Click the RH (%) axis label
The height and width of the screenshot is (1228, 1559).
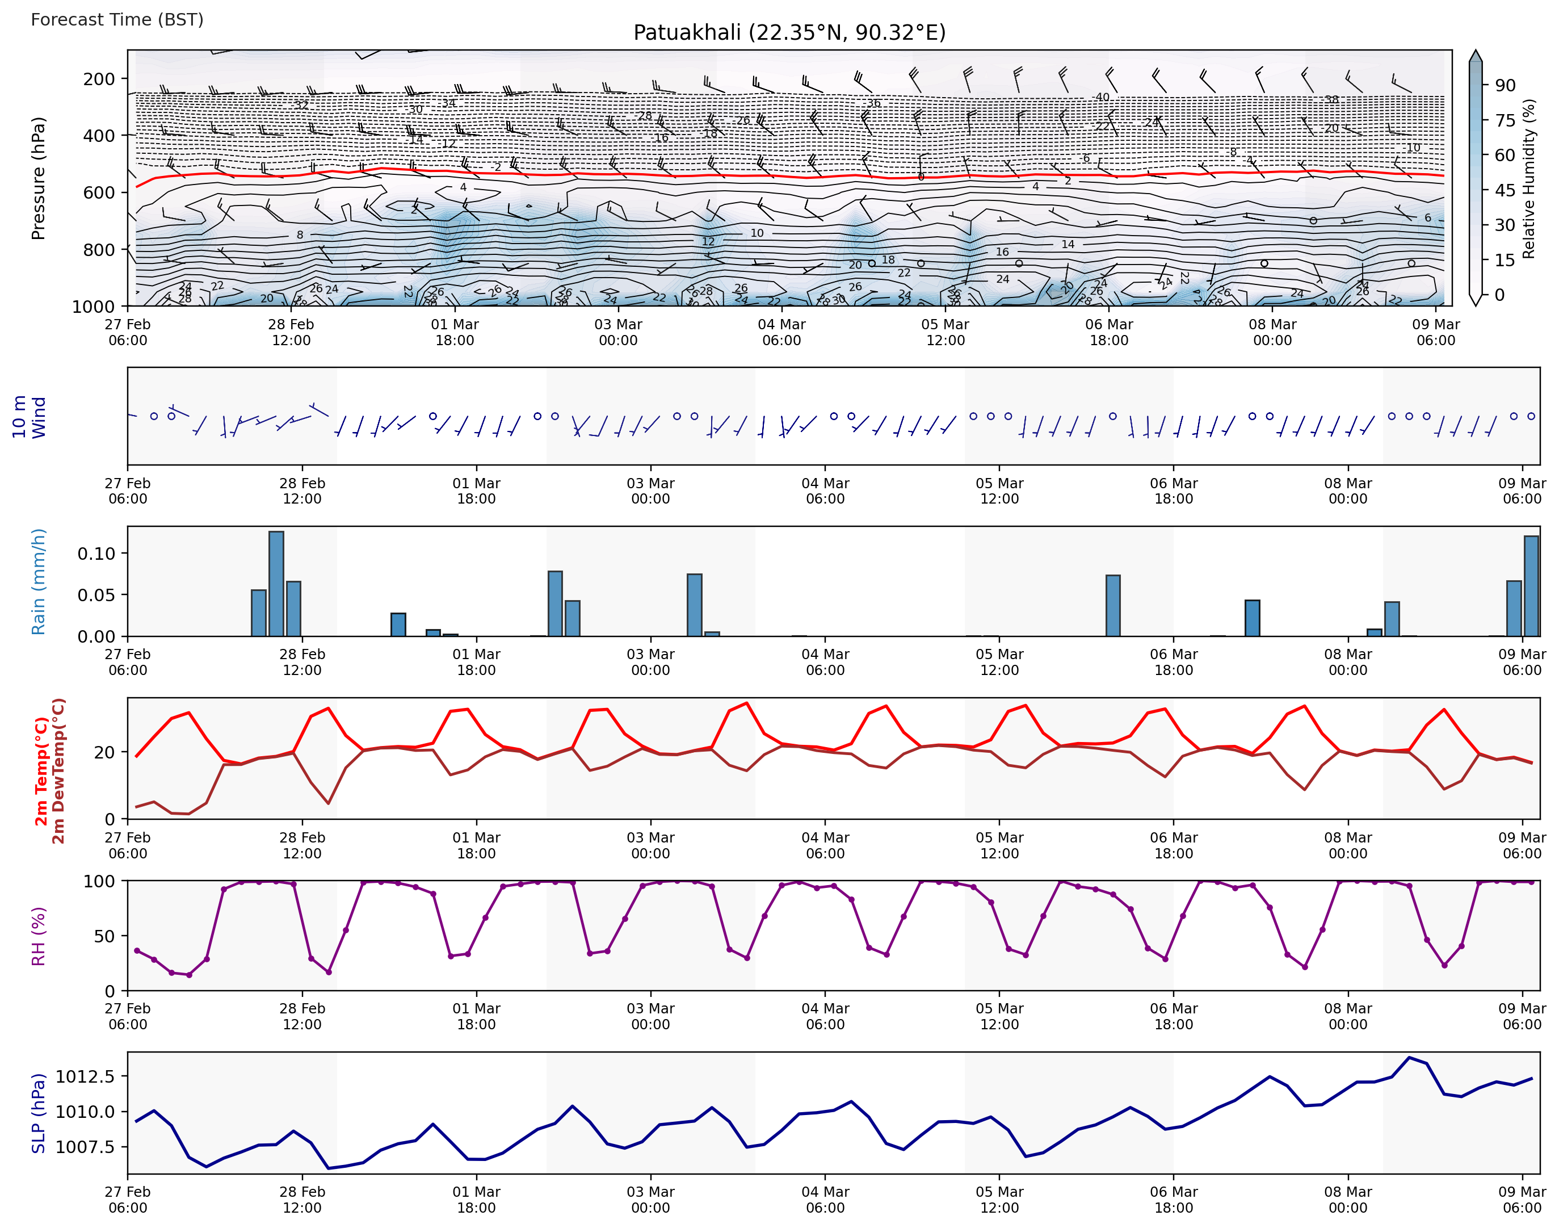(x=38, y=936)
